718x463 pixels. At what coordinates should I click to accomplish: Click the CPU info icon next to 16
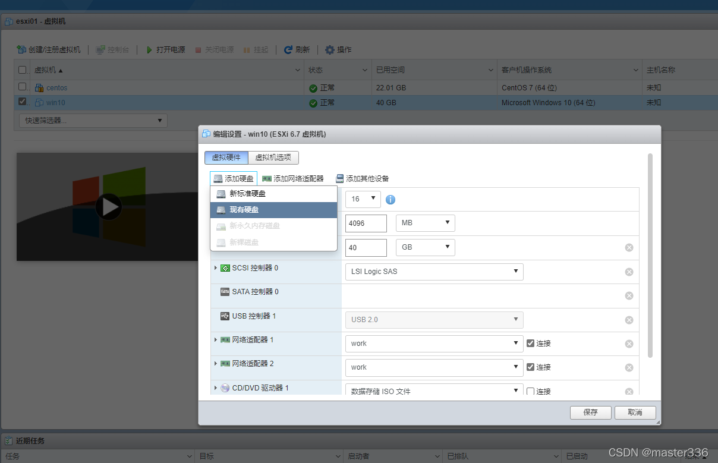(391, 199)
